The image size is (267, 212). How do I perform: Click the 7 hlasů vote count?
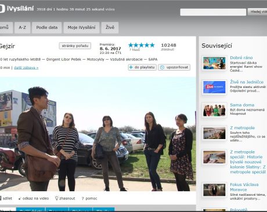click(135, 50)
